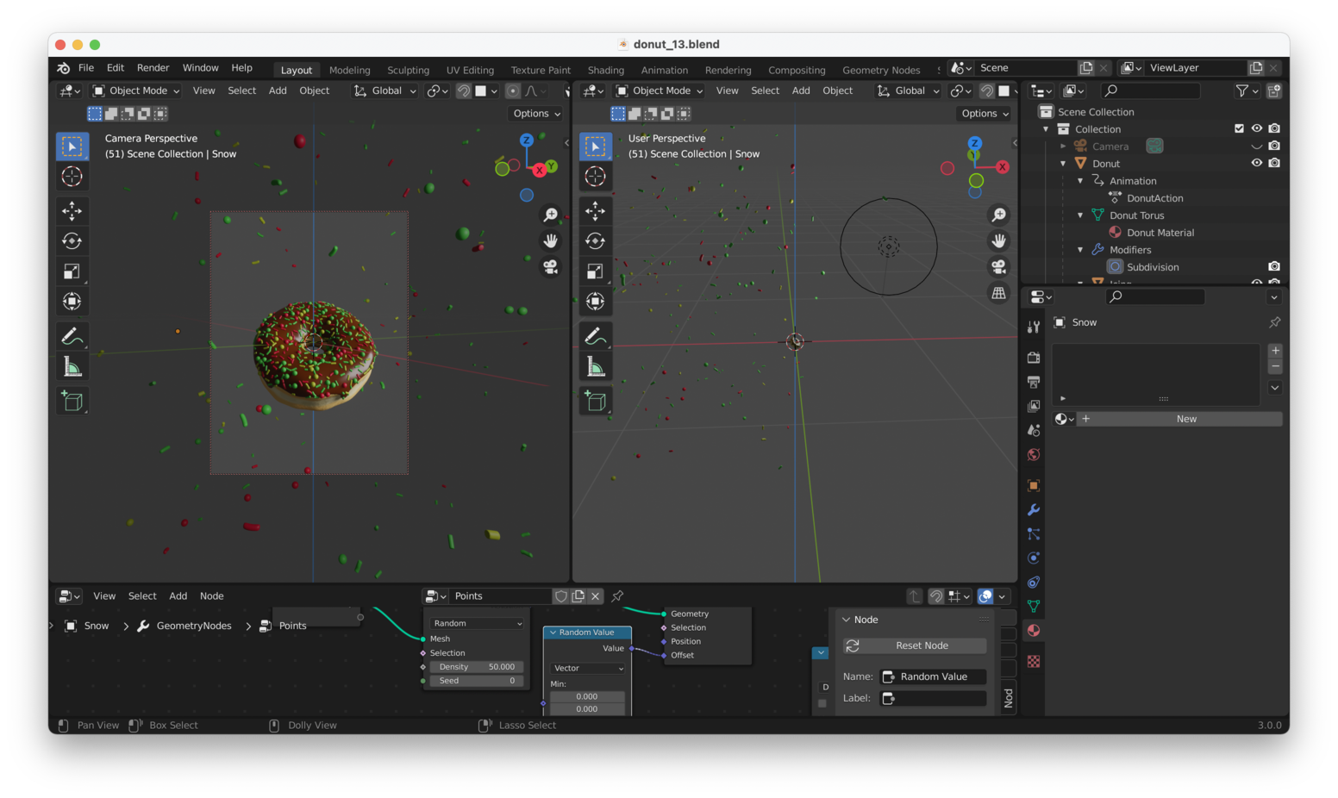Open the Render menu
The image size is (1338, 798).
(153, 68)
